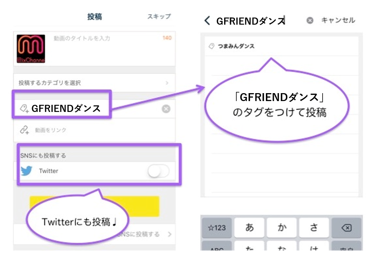The width and height of the screenshot is (374, 256).
Task: Tap the Twitter bird icon
Action: point(27,171)
